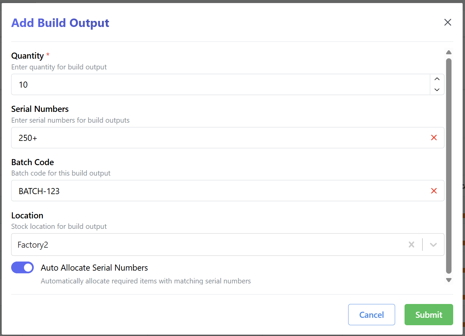Clear the Batch Code field with the red X

coord(434,191)
